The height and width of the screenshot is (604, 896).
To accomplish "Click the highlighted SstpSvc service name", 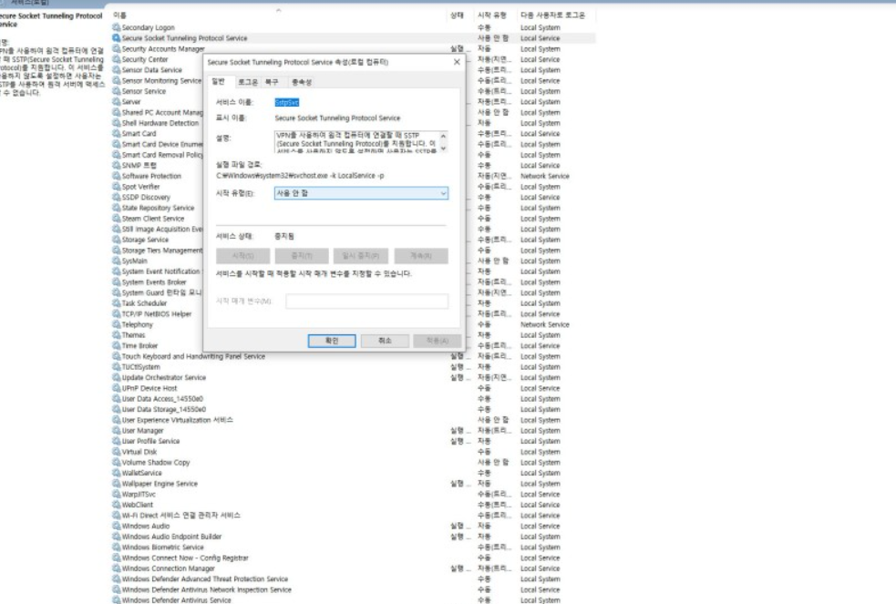I will (x=287, y=102).
